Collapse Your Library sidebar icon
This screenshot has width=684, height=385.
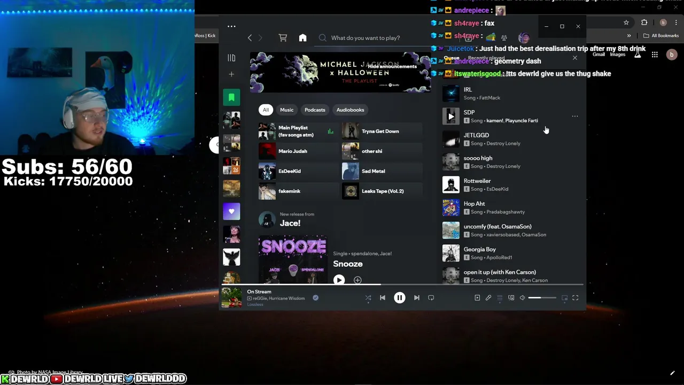pyautogui.click(x=231, y=58)
